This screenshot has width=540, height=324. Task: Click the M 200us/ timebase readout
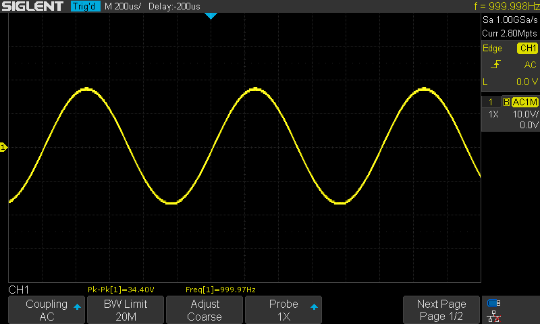123,6
